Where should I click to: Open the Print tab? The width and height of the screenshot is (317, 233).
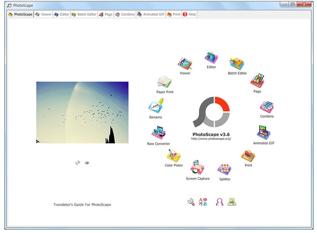(x=173, y=15)
